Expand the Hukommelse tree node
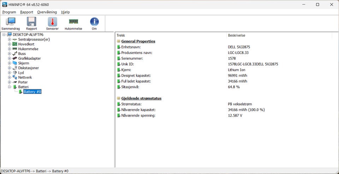Viewport: 339px width, 174px height. click(9, 49)
